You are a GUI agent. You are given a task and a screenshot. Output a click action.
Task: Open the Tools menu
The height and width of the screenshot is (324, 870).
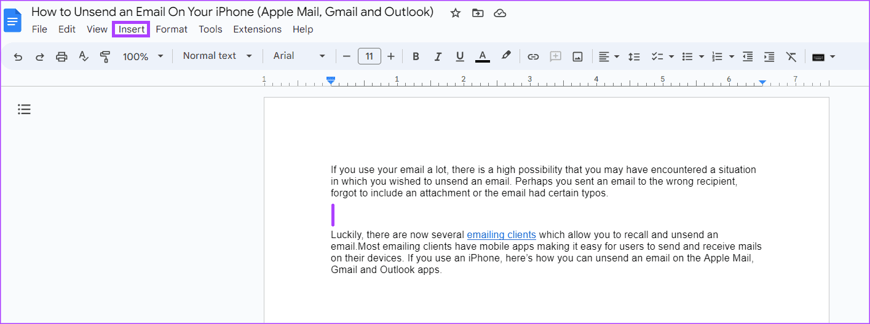pos(210,29)
